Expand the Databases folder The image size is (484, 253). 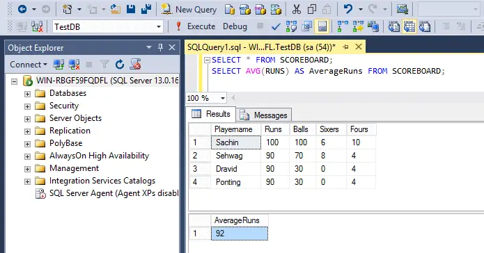(27, 94)
